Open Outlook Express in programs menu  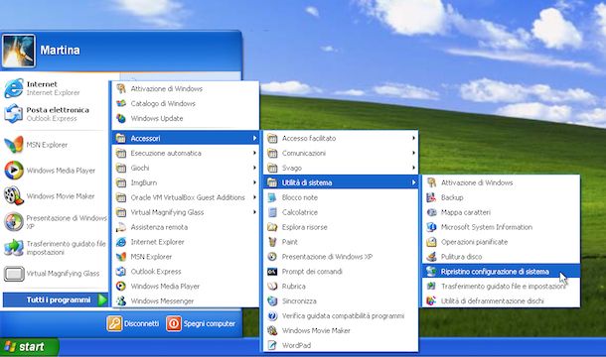(x=186, y=272)
